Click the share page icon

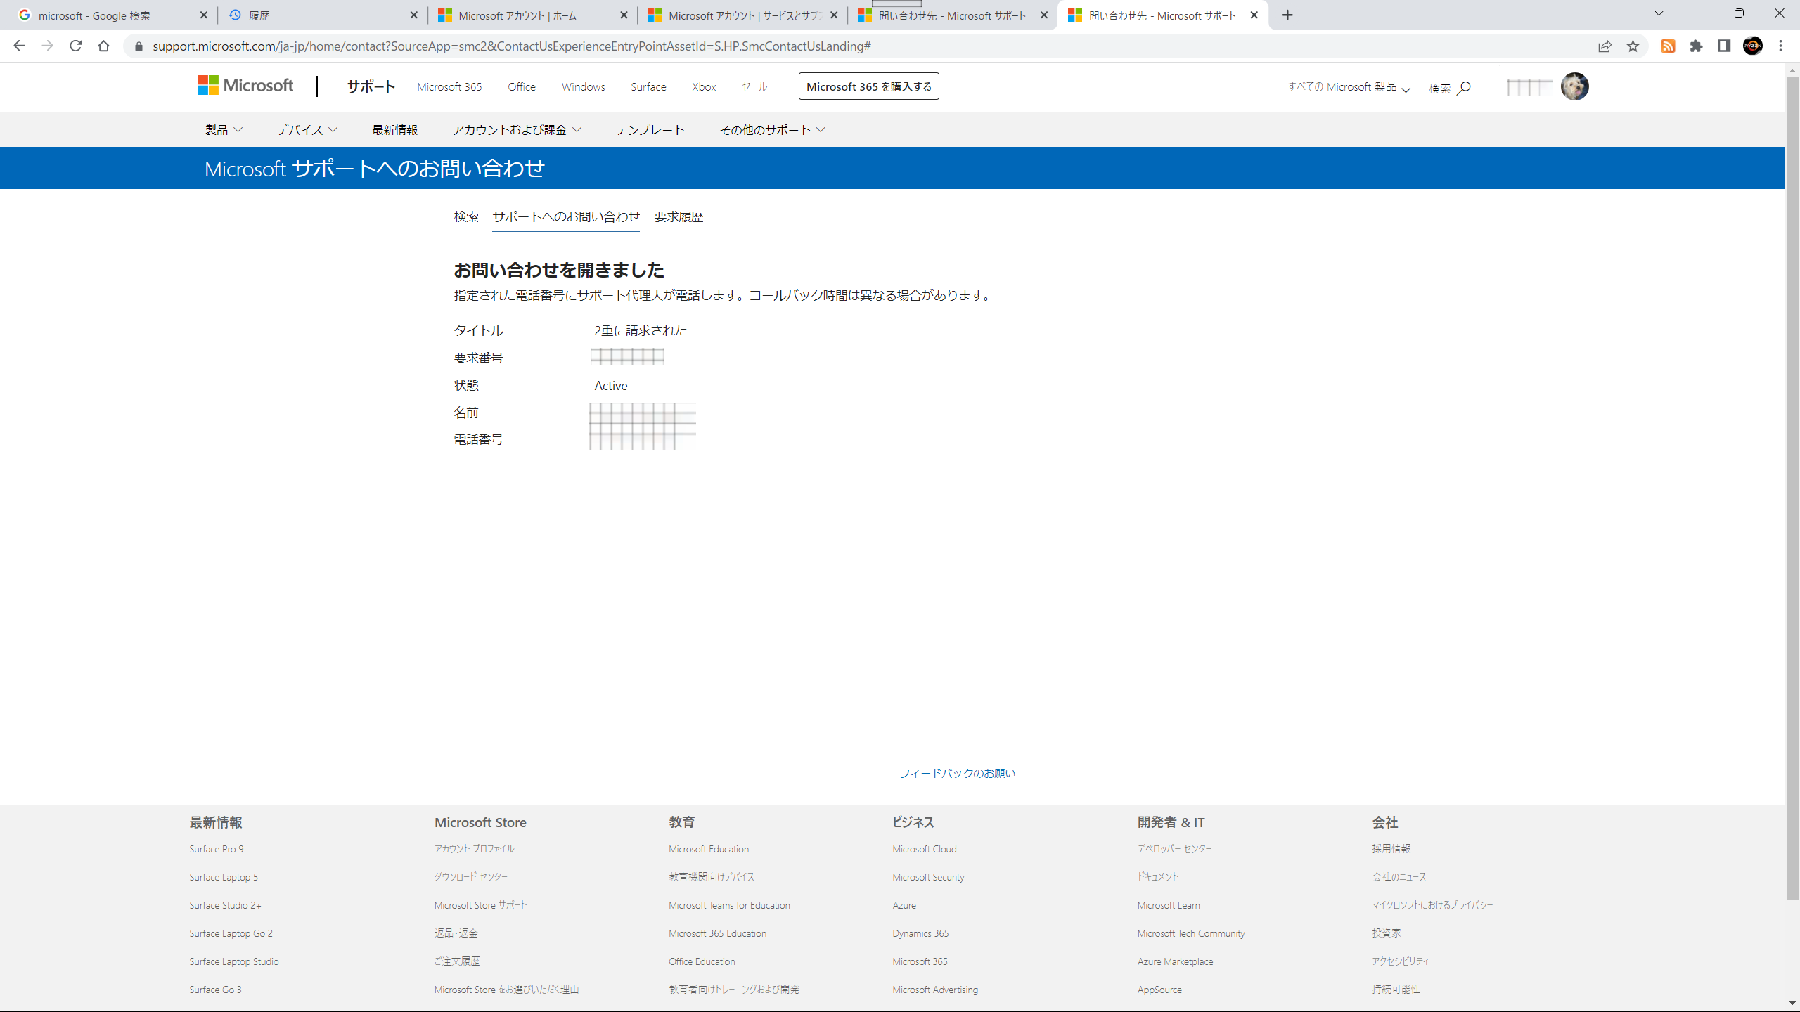[x=1605, y=46]
